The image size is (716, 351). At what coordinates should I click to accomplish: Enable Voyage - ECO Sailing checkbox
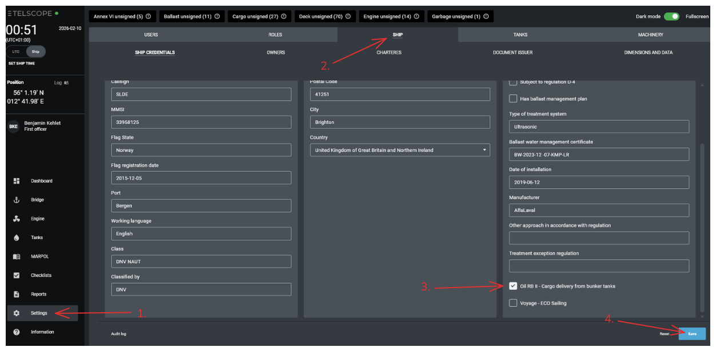(513, 303)
